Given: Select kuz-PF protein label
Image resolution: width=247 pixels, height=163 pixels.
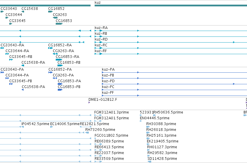Looking at the screenshot, I should pyautogui.click(x=108, y=93).
